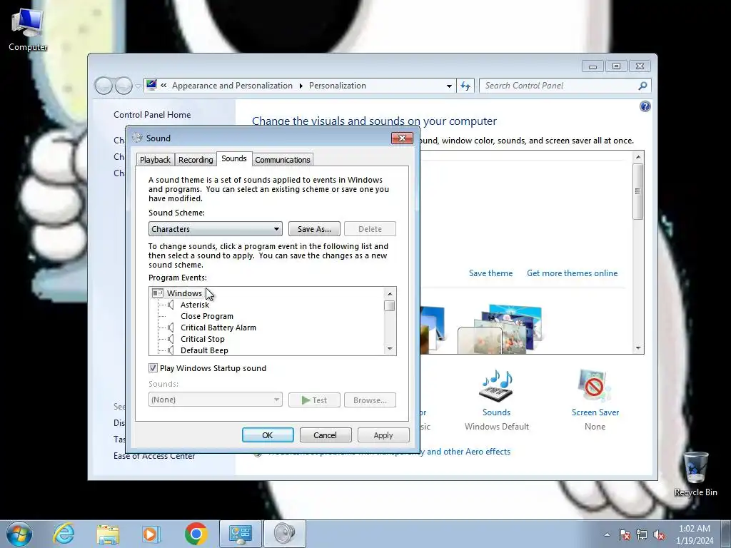This screenshot has height=548, width=731.
Task: Open the Recycle Bin desktop icon
Action: 695,474
